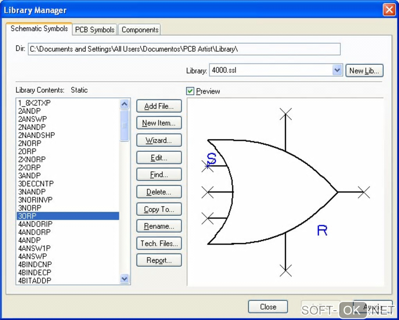Click the Rename... button

[159, 226]
